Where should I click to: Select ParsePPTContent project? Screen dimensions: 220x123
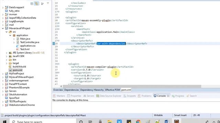tap(18, 84)
